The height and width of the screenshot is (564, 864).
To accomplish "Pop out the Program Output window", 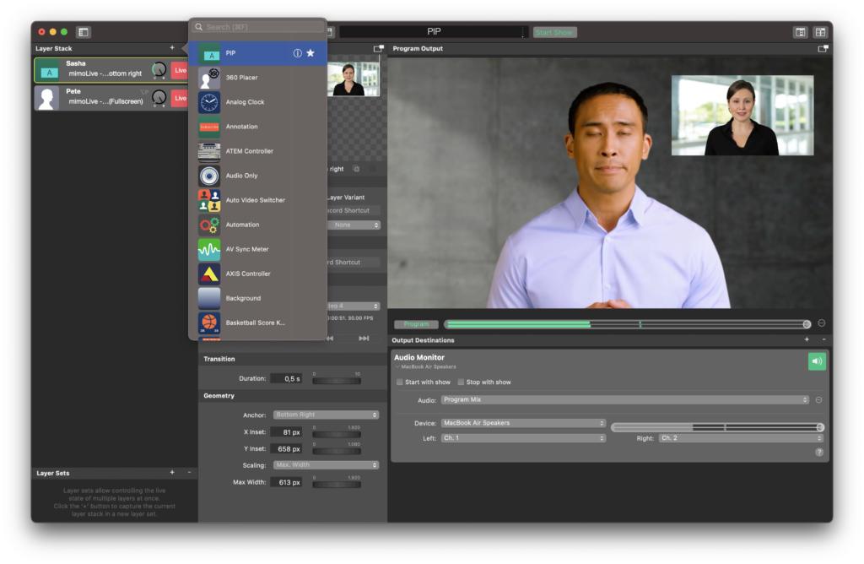I will [822, 49].
